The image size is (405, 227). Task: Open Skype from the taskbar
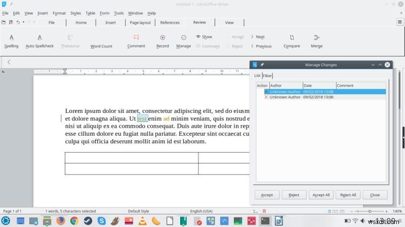(102, 221)
